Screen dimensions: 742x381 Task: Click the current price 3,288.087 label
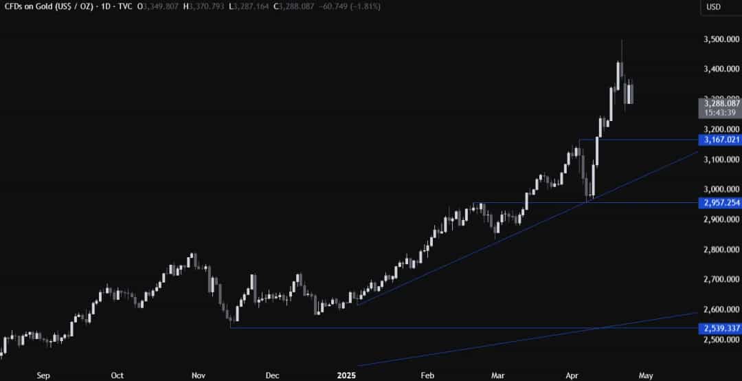coord(720,103)
